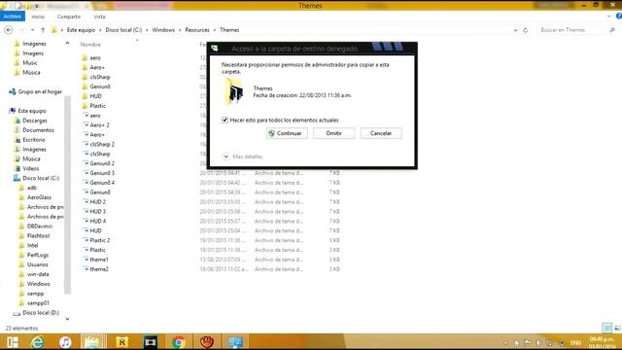Click the navigation pane scroll-down arrow
622x350 pixels.
(67, 319)
